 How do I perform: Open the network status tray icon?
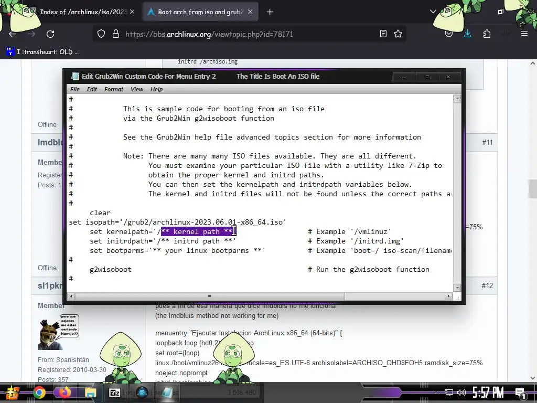(449, 393)
